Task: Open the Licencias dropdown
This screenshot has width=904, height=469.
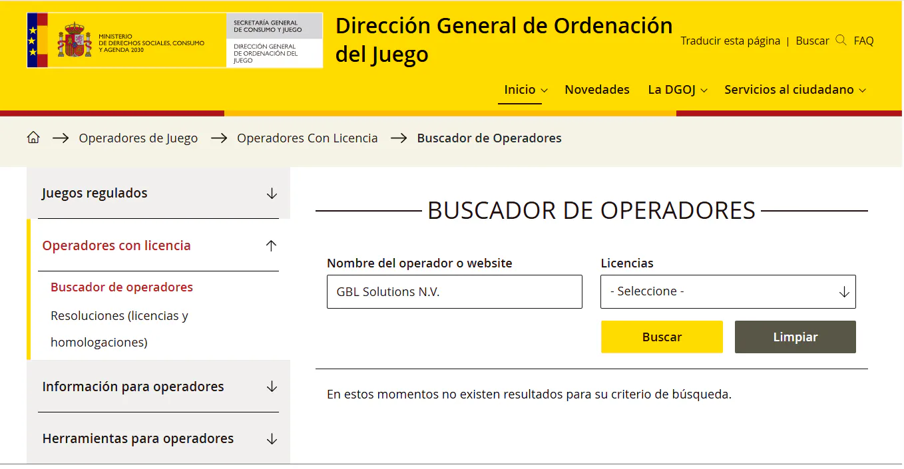Action: click(728, 291)
